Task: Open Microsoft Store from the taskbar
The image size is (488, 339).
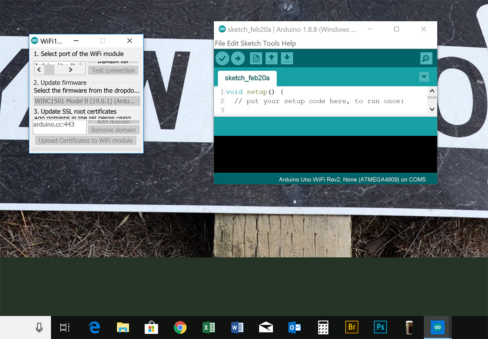Action: click(x=151, y=327)
